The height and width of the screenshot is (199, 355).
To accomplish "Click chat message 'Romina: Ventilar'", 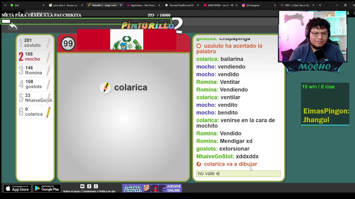I will 218,82.
